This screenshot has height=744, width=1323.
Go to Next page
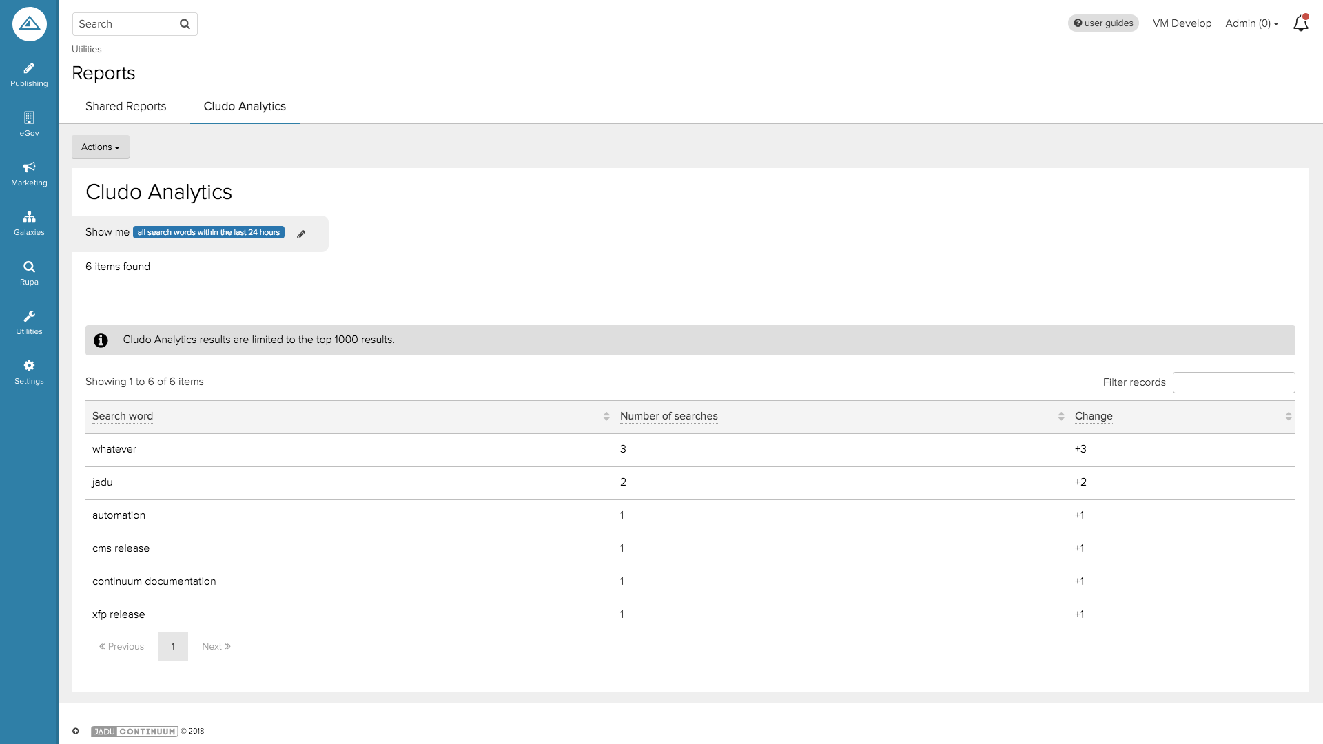(216, 647)
